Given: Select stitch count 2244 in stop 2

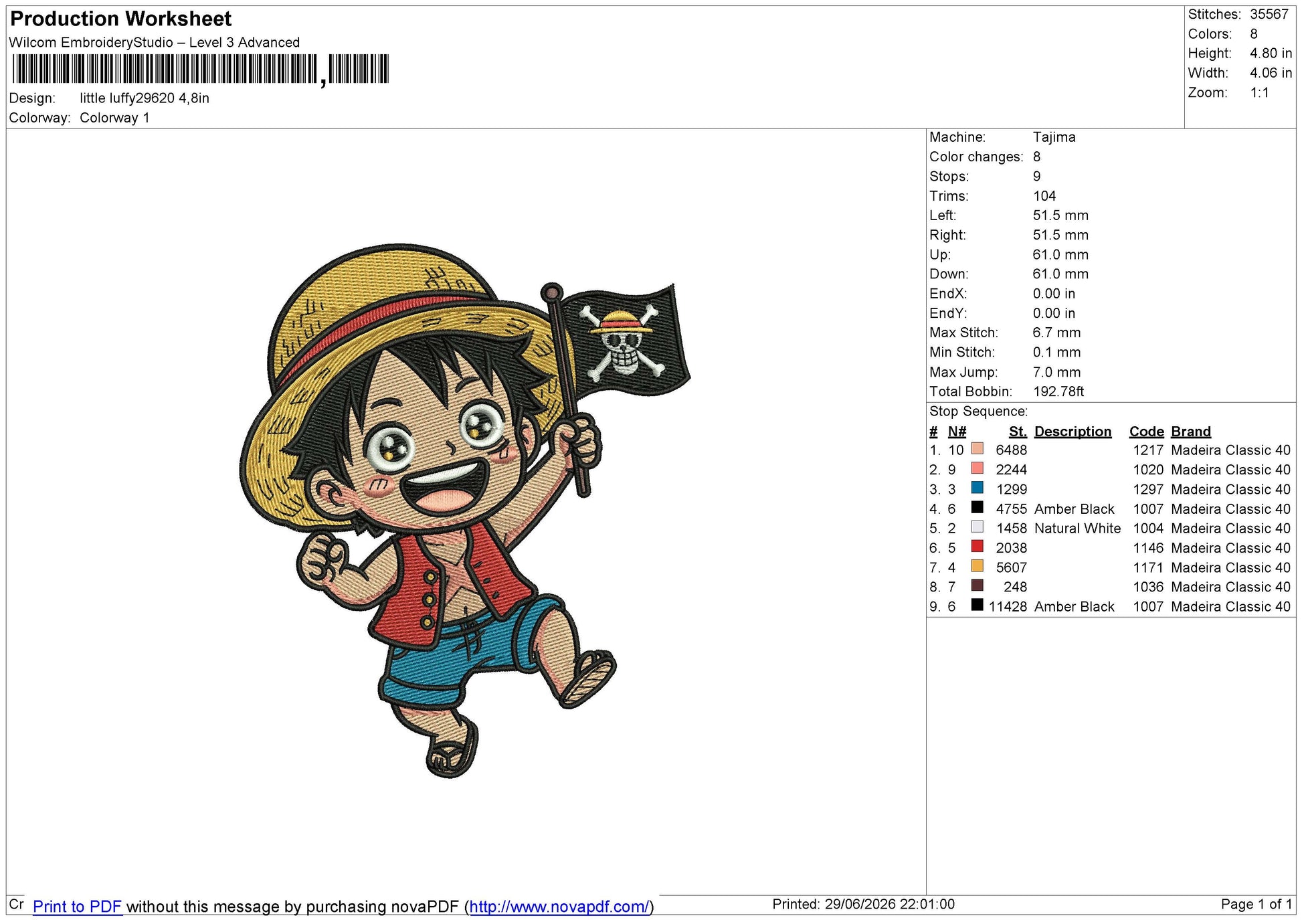Looking at the screenshot, I should point(1011,470).
